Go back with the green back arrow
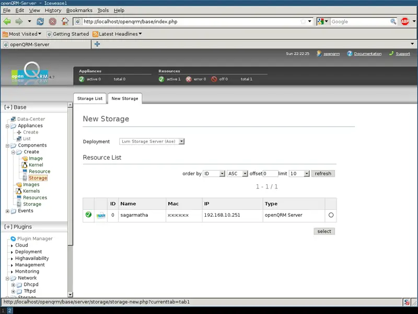 (7, 21)
